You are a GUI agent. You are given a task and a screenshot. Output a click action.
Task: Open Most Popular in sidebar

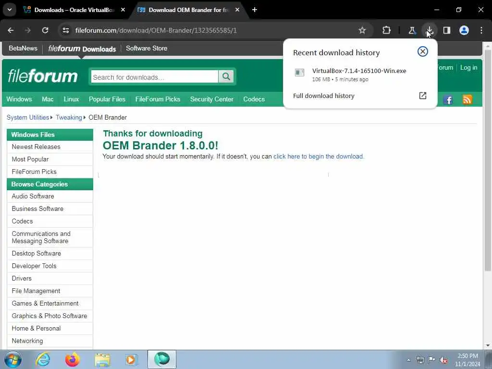[x=50, y=160]
